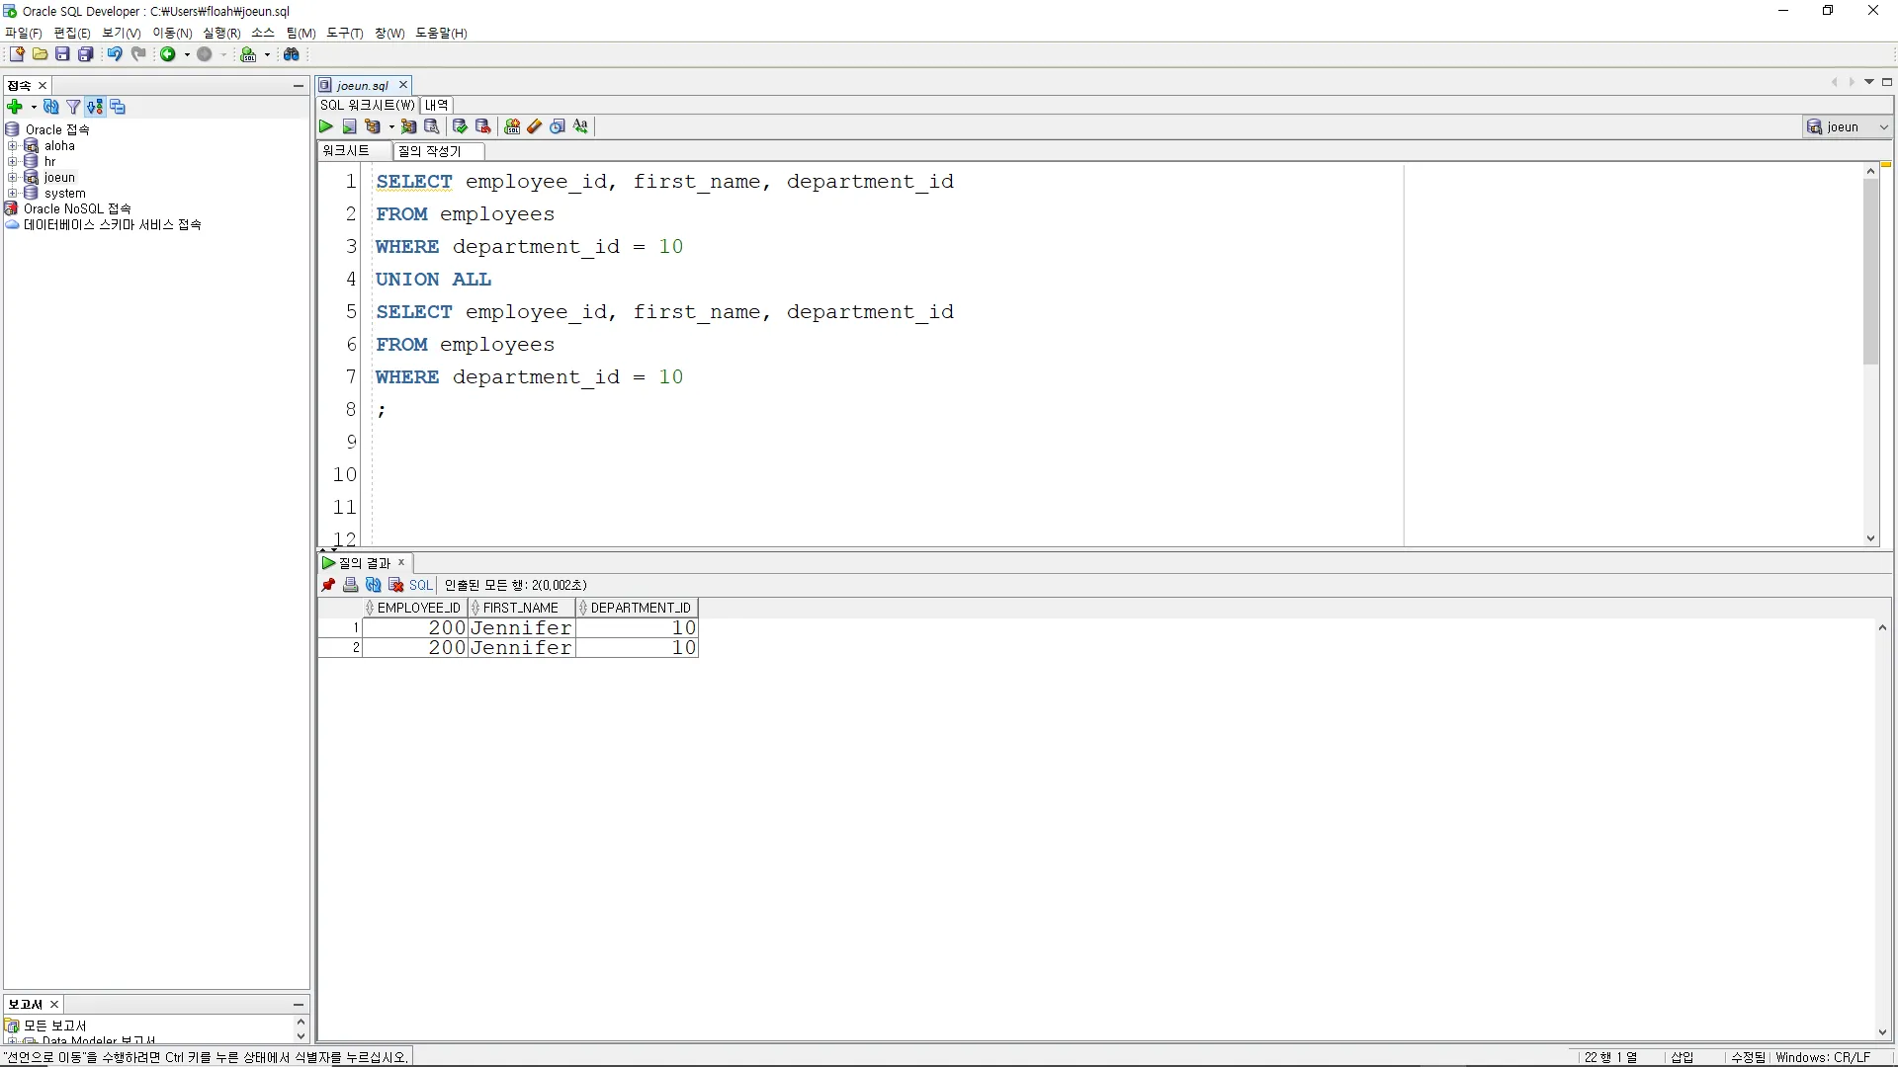The height and width of the screenshot is (1067, 1898).
Task: Pin the query result tab
Action: pos(328,585)
